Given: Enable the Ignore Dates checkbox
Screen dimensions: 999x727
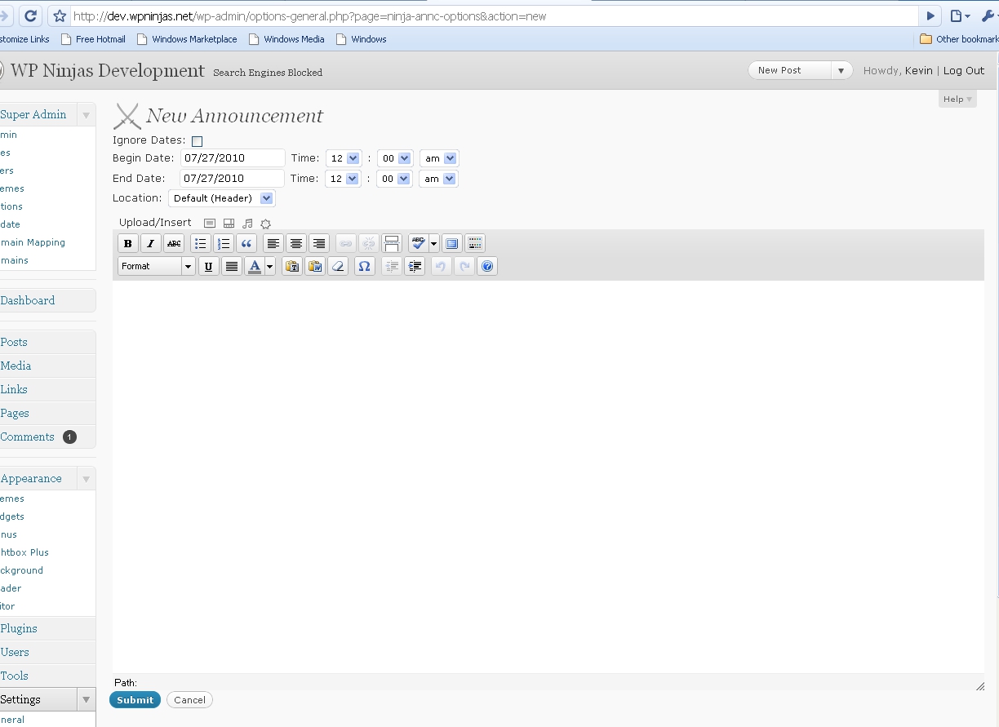Looking at the screenshot, I should [198, 141].
